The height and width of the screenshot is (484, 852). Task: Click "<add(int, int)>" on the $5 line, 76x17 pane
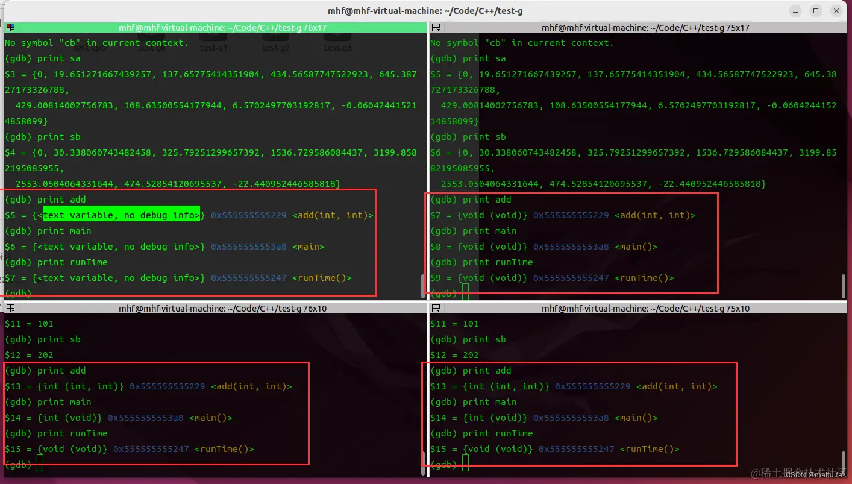click(333, 215)
